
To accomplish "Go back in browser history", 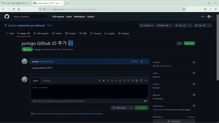I will tap(3, 9).
